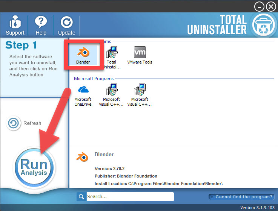Viewport: 278px width, 211px height.
Task: Focus the Search input field
Action: tap(130, 197)
